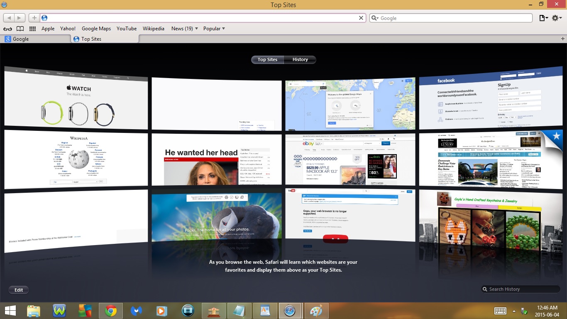This screenshot has height=319, width=567.
Task: Open the YouTube unsupported browser thumbnail
Action: point(350,215)
